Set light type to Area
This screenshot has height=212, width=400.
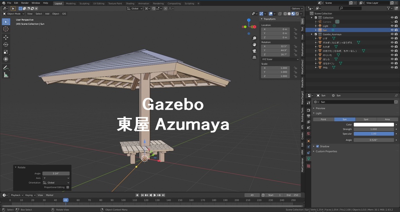pyautogui.click(x=387, y=119)
